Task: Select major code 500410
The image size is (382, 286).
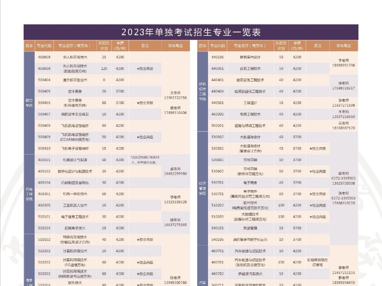Action: [x=44, y=149]
